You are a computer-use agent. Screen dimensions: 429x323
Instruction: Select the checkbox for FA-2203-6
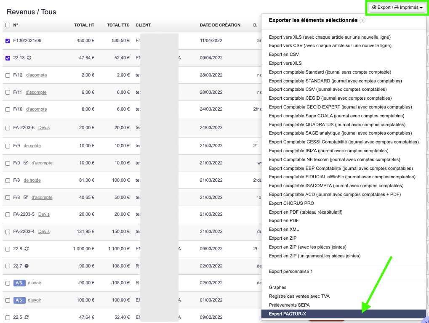[x=8, y=128]
